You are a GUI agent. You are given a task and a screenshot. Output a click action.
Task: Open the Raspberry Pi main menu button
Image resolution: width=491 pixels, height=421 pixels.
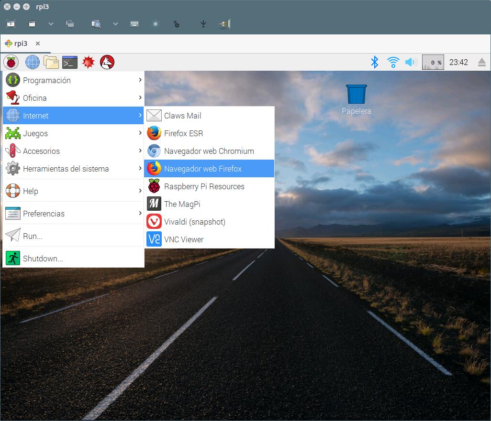pyautogui.click(x=11, y=62)
